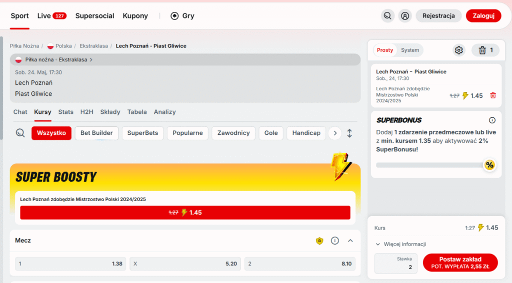The image size is (512, 283).
Task: View the H2H tab
Action: coord(87,112)
